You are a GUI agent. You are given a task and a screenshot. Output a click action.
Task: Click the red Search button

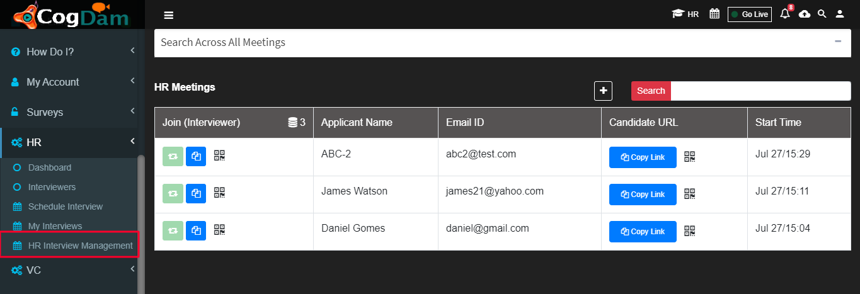click(651, 91)
